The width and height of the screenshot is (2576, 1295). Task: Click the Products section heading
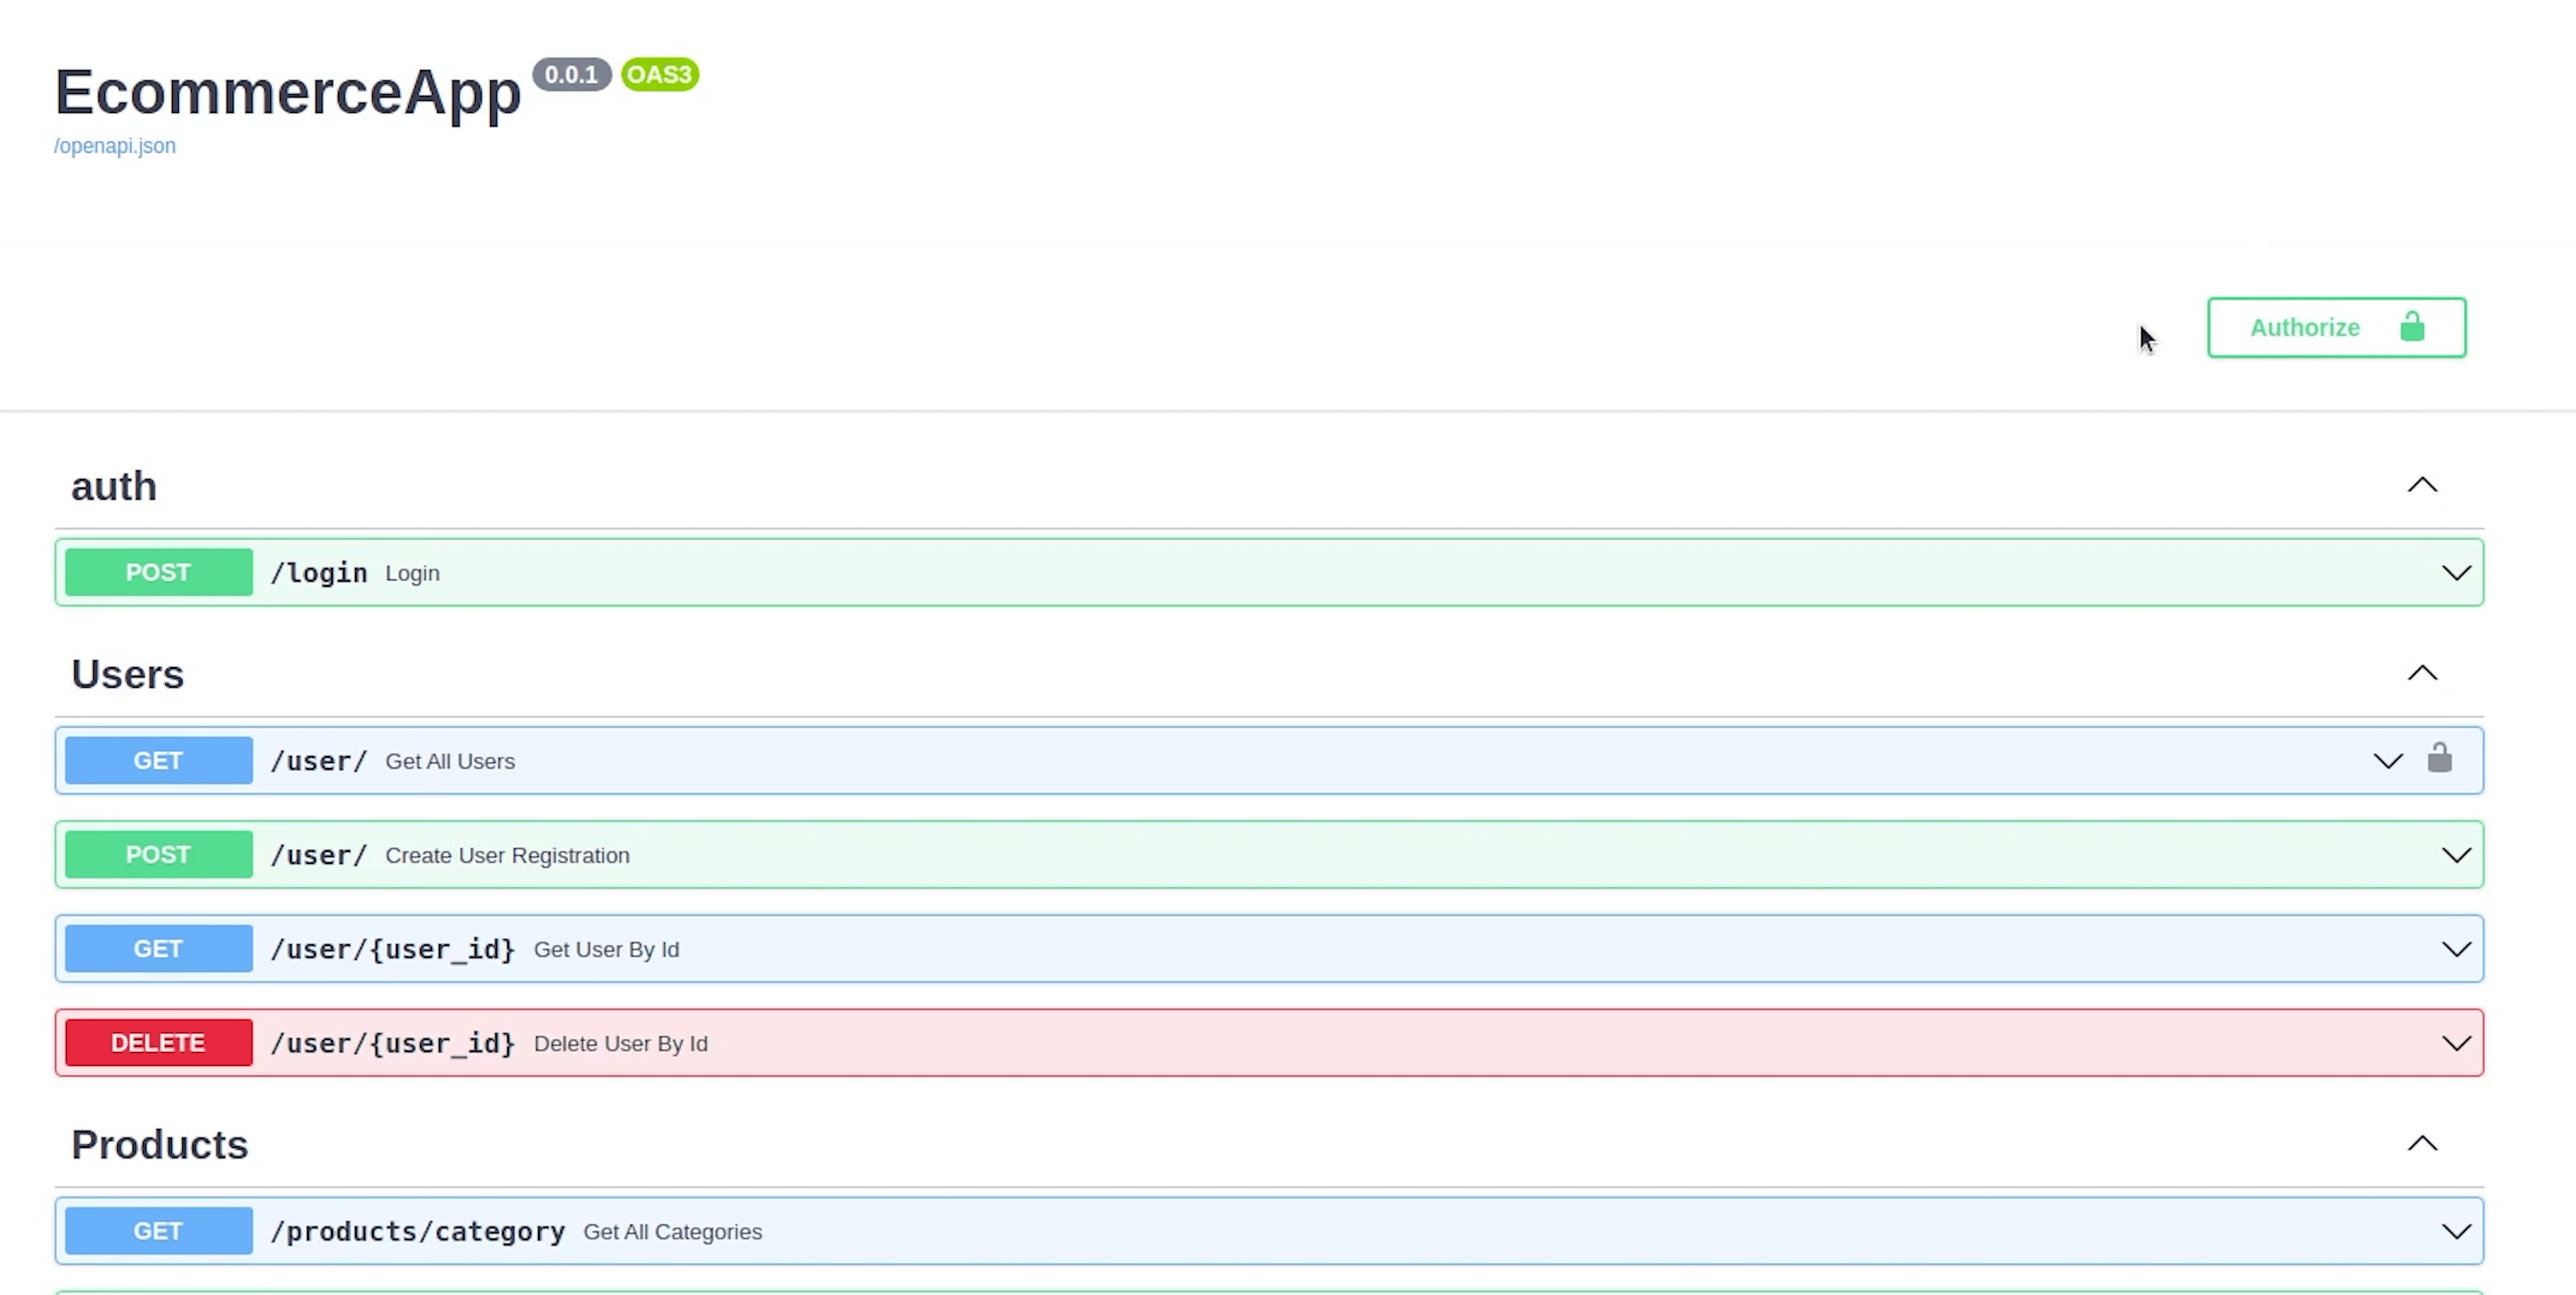point(160,1144)
